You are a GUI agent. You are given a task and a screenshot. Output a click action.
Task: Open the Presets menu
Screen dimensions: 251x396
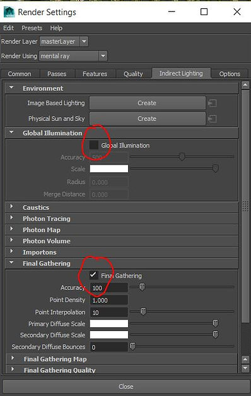coord(32,28)
